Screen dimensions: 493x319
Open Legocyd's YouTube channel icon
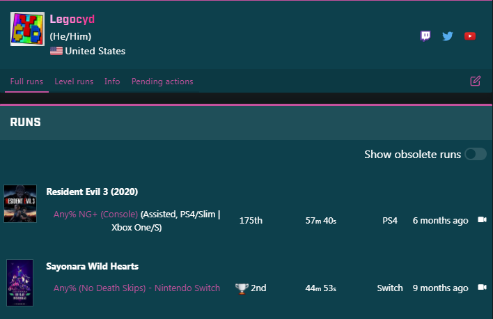tap(470, 36)
